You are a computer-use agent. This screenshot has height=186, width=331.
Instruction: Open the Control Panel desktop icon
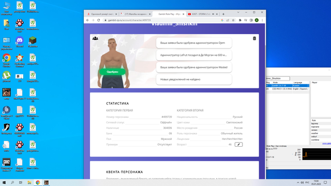pyautogui.click(x=7, y=43)
